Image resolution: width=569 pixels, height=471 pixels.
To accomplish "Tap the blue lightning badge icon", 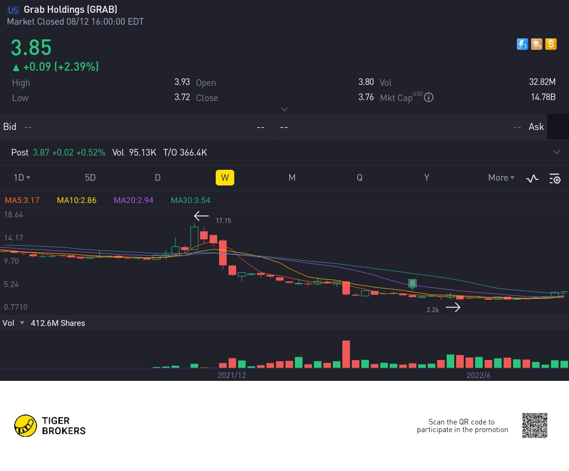I will [522, 44].
